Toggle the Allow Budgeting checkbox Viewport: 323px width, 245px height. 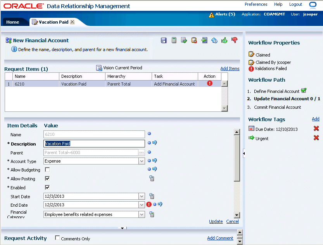(47, 170)
